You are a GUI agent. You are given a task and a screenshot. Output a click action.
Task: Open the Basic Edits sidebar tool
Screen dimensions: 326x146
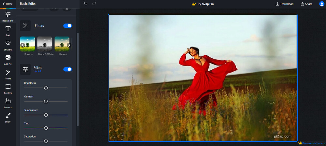coord(8,17)
